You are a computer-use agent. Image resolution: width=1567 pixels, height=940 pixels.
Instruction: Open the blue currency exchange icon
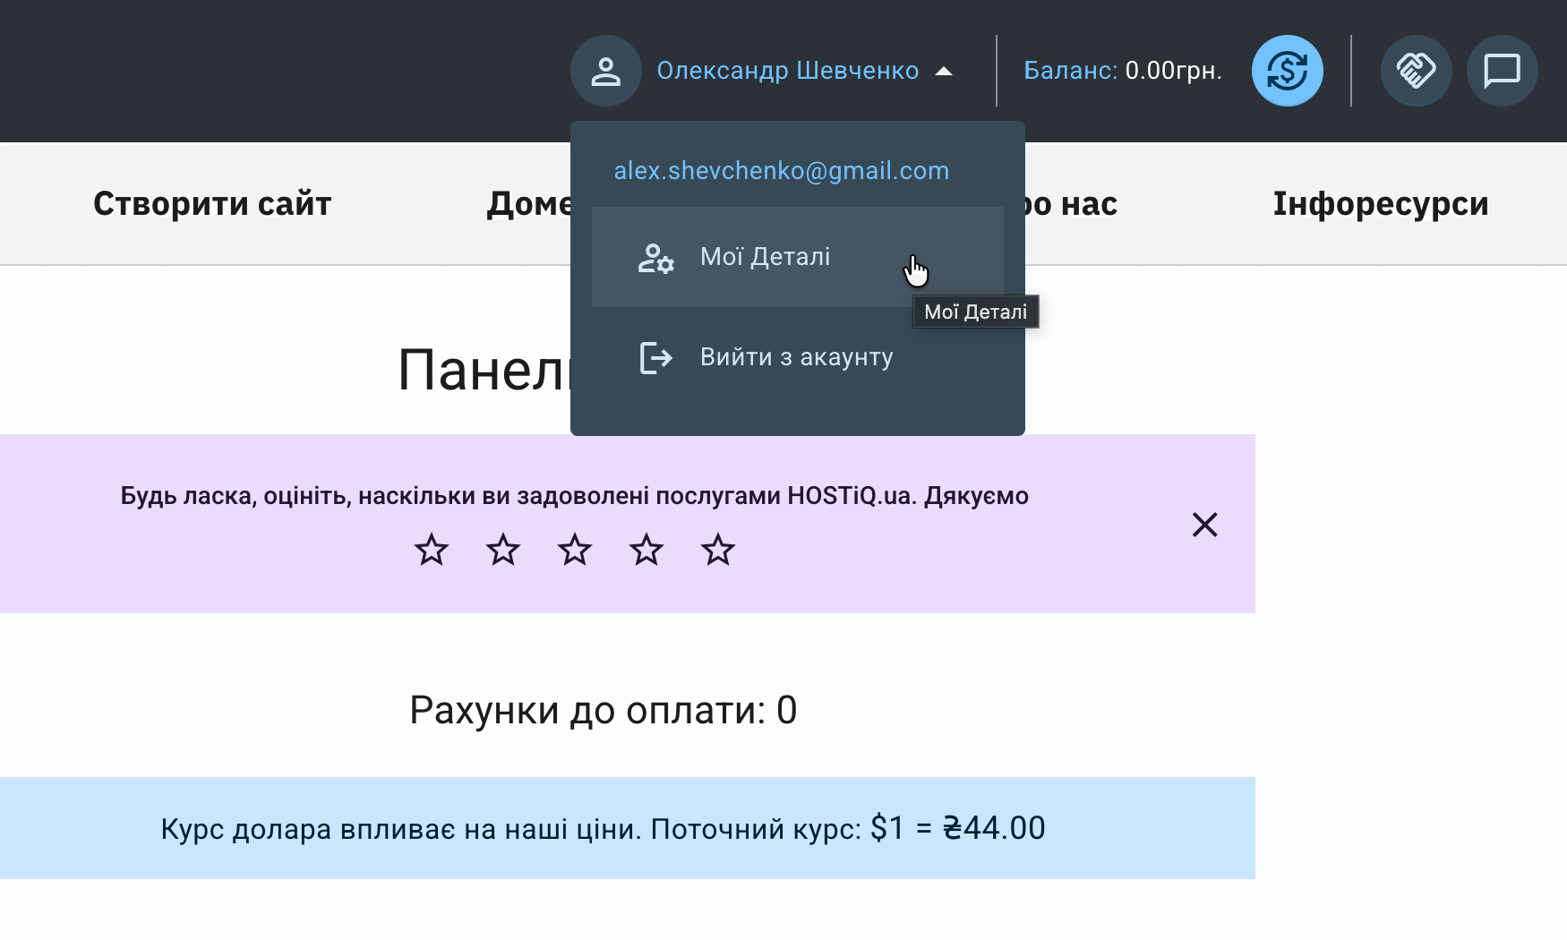(1287, 71)
